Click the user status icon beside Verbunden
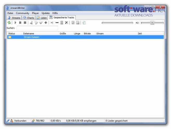 [x=11, y=121]
